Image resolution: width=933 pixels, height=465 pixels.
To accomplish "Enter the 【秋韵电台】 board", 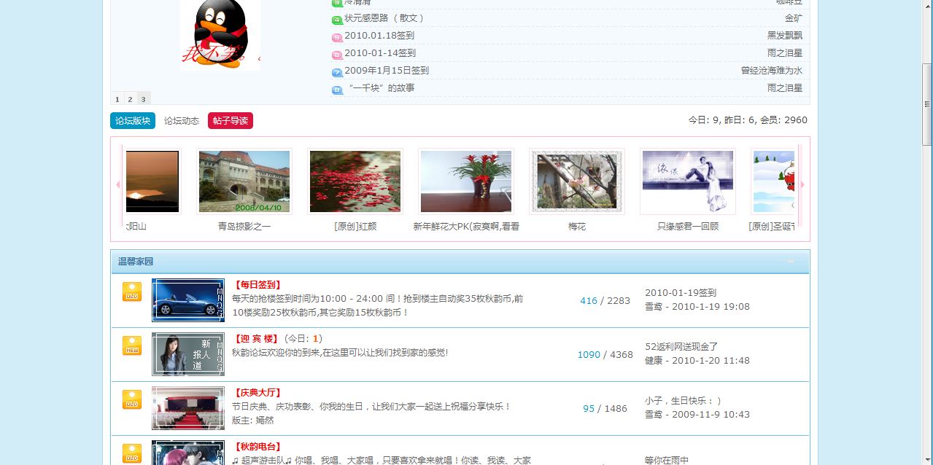I will (x=258, y=447).
